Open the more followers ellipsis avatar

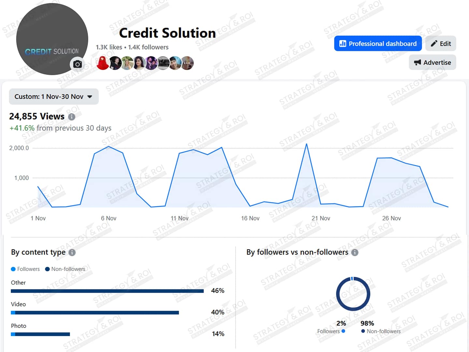tap(187, 63)
